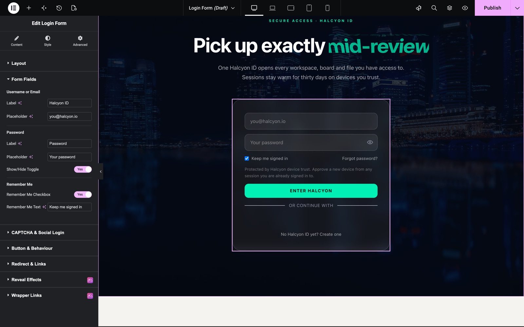Expand the Reveal Effects section
This screenshot has height=327, width=524.
(x=49, y=280)
